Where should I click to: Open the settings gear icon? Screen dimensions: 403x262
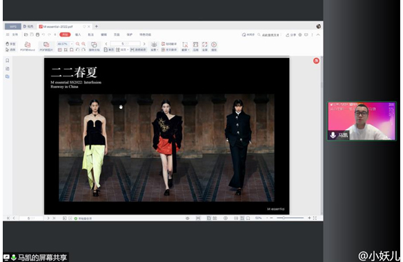click(x=300, y=34)
